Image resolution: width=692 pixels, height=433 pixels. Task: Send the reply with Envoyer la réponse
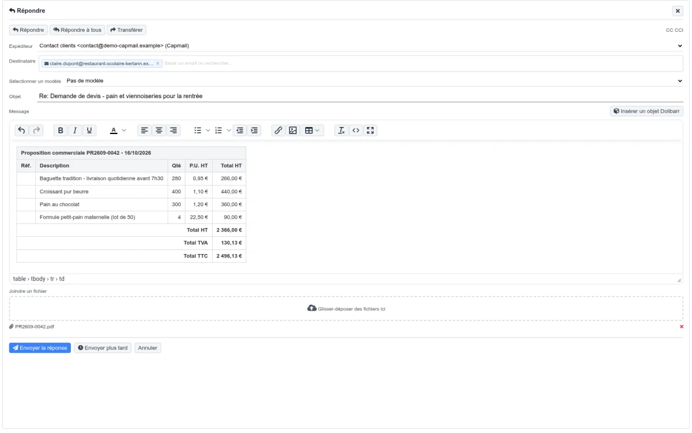pos(40,348)
